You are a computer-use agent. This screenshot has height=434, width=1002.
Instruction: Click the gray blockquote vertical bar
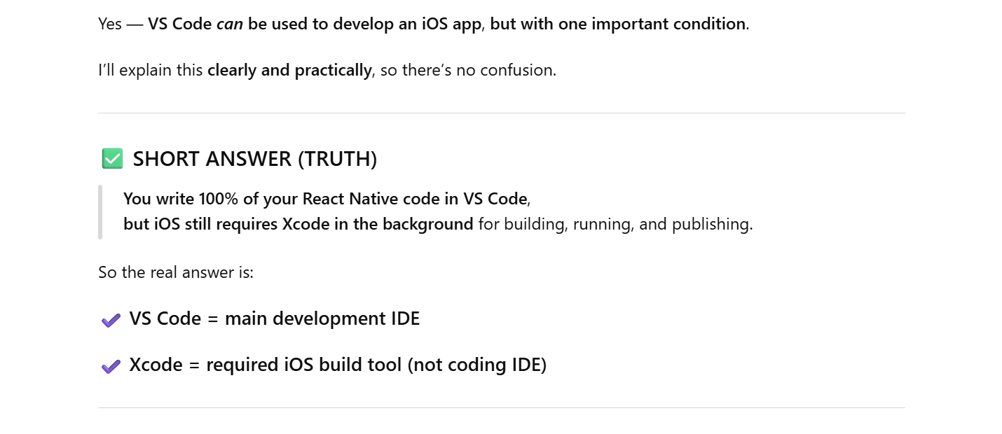100,211
